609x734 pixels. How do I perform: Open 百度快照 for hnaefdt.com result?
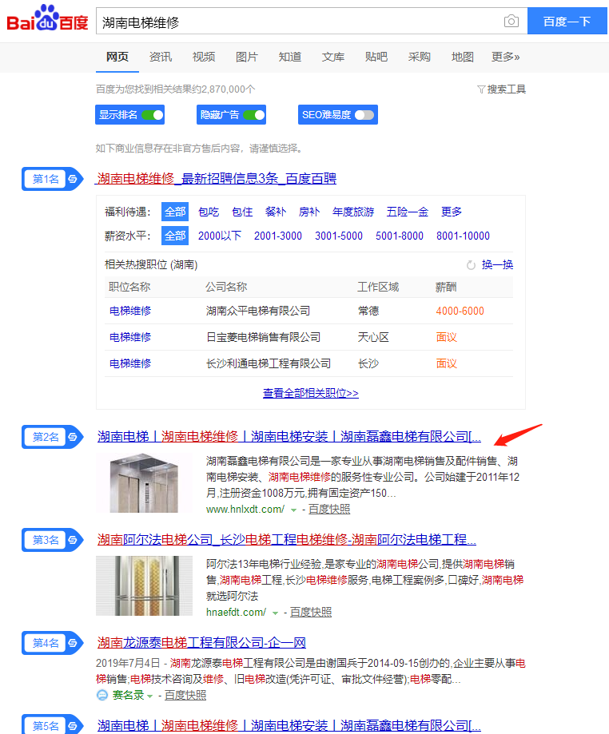311,613
